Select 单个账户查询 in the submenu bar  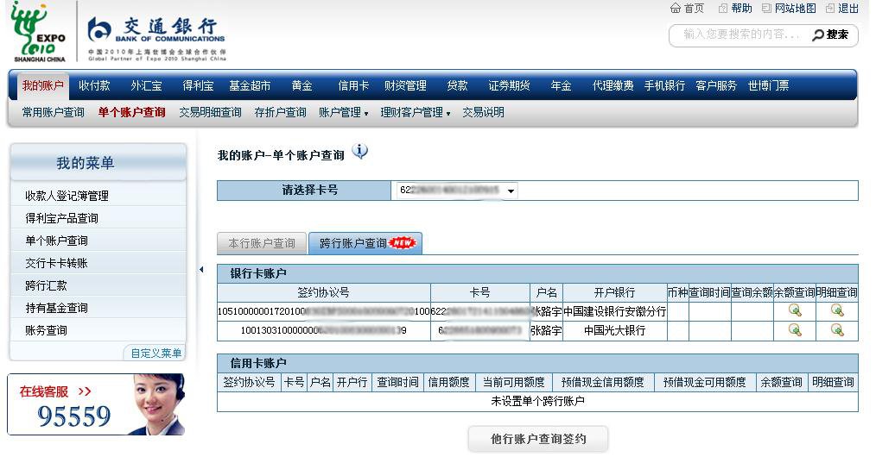132,113
